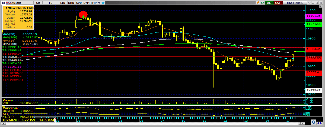Open the TL currency selector
Image resolution: width=325 pixels, height=127 pixels.
pyautogui.click(x=50, y=3)
